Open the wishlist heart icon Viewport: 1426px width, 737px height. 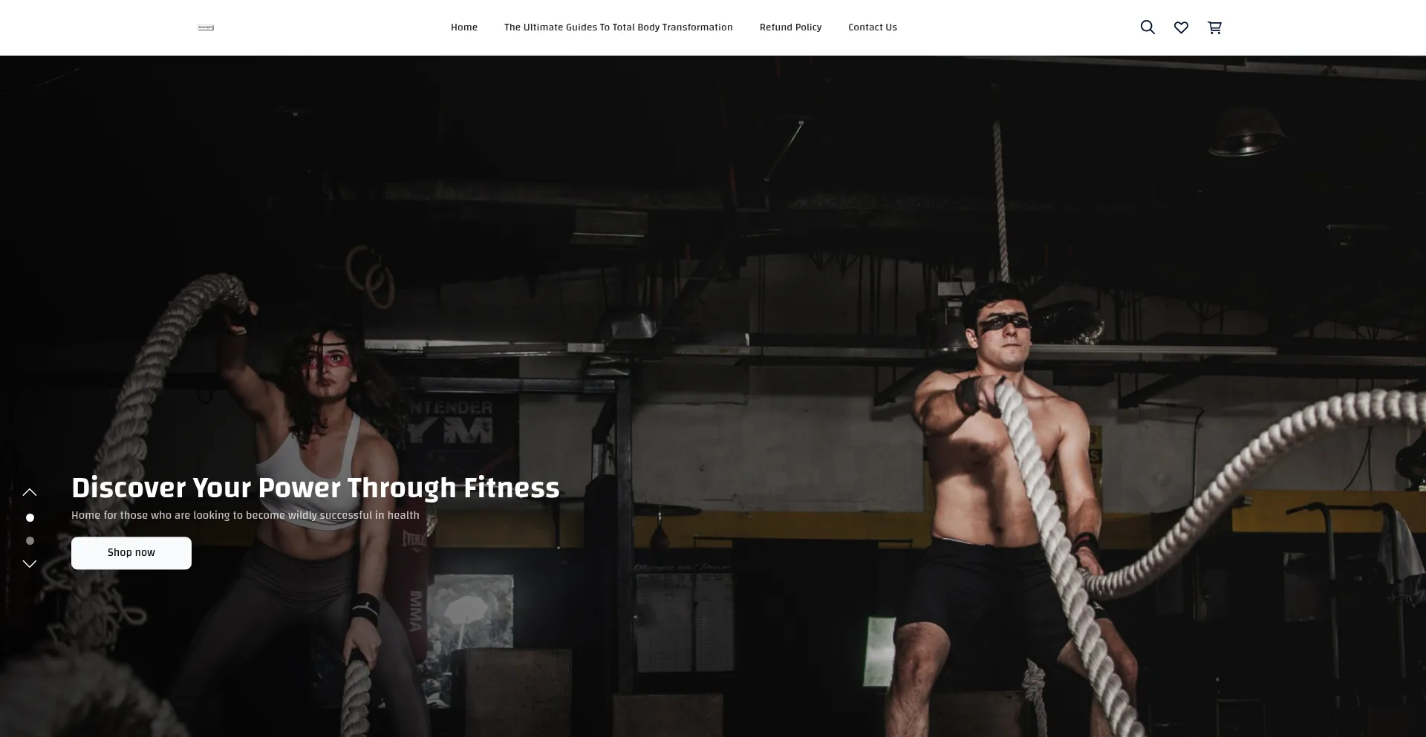1181,27
